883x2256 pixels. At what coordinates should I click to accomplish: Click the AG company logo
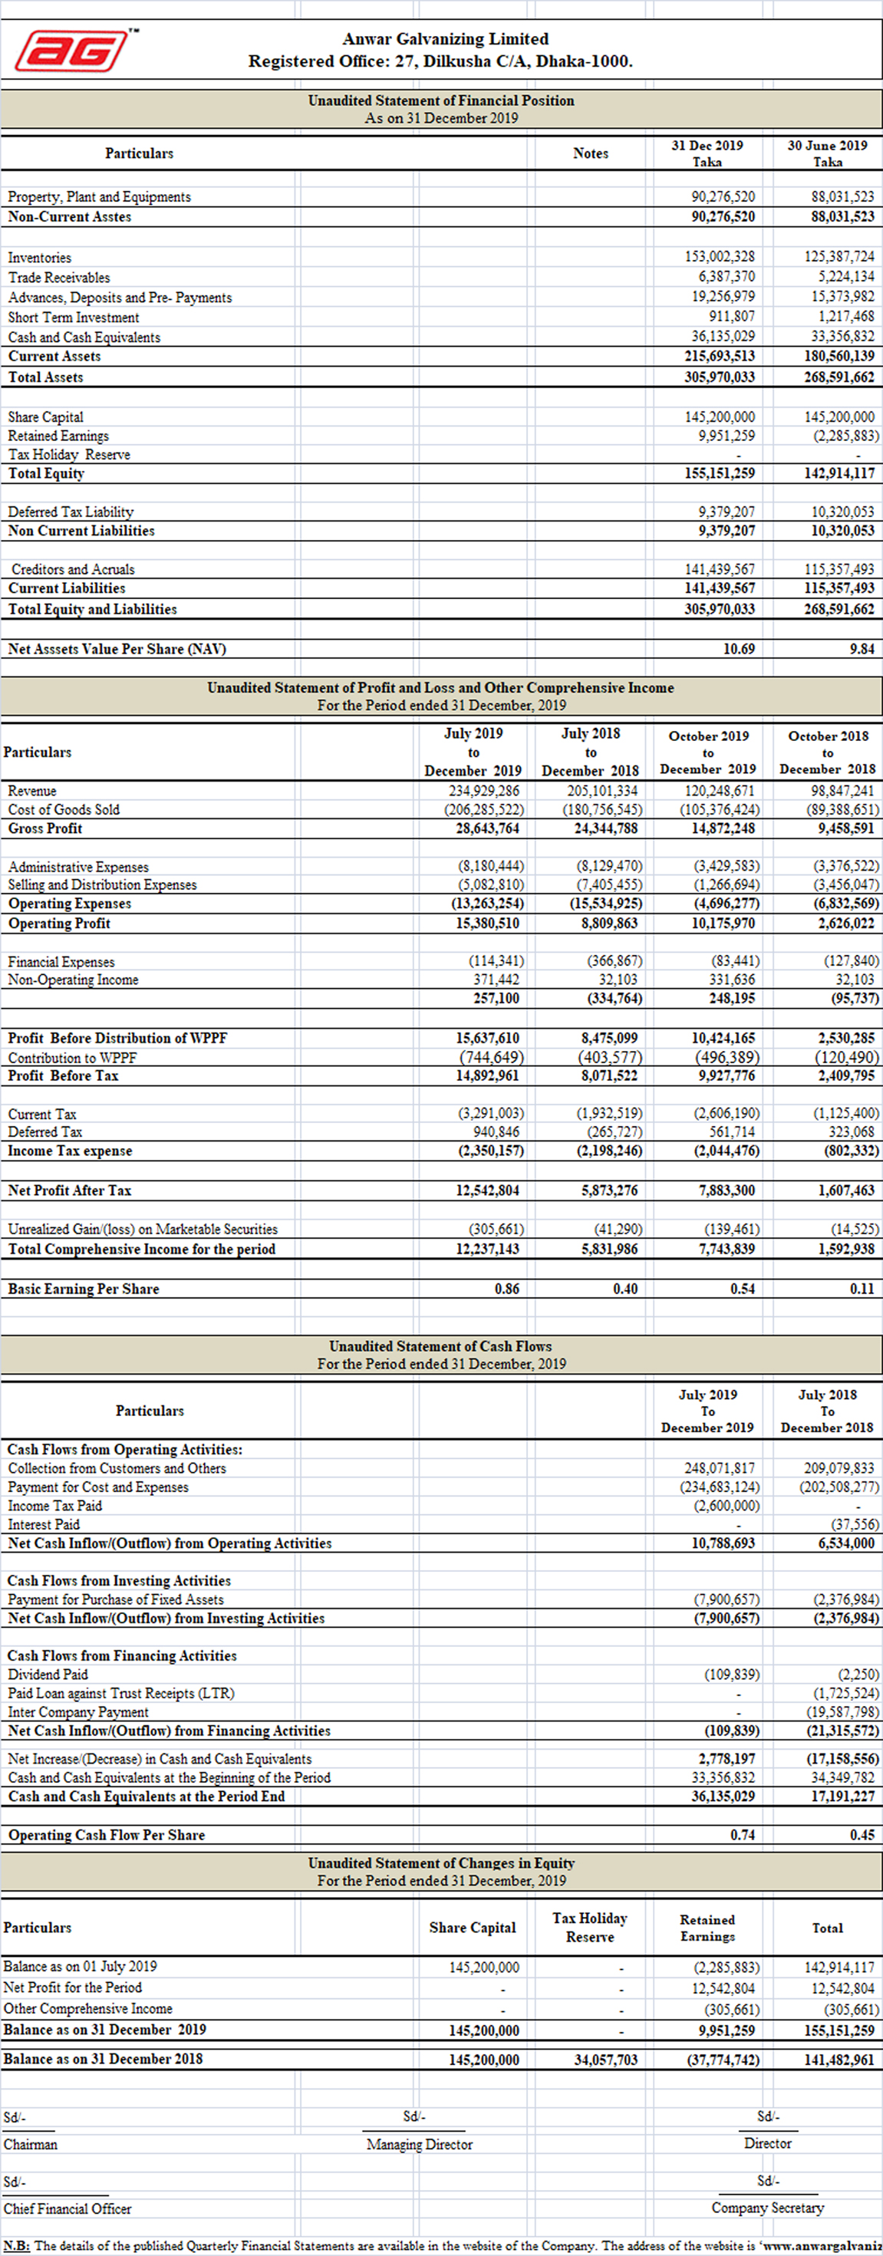[x=75, y=50]
